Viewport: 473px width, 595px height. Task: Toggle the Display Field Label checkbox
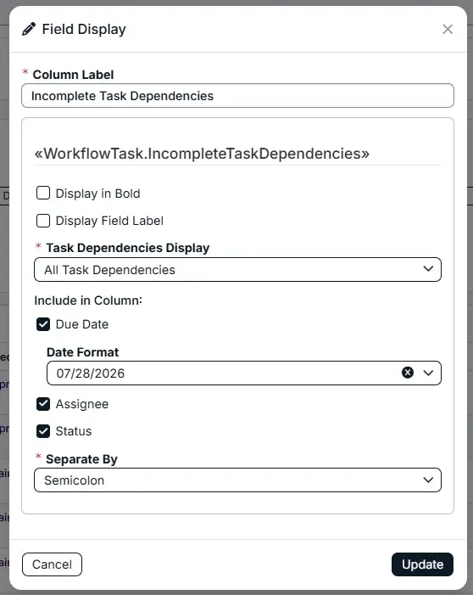pos(43,221)
